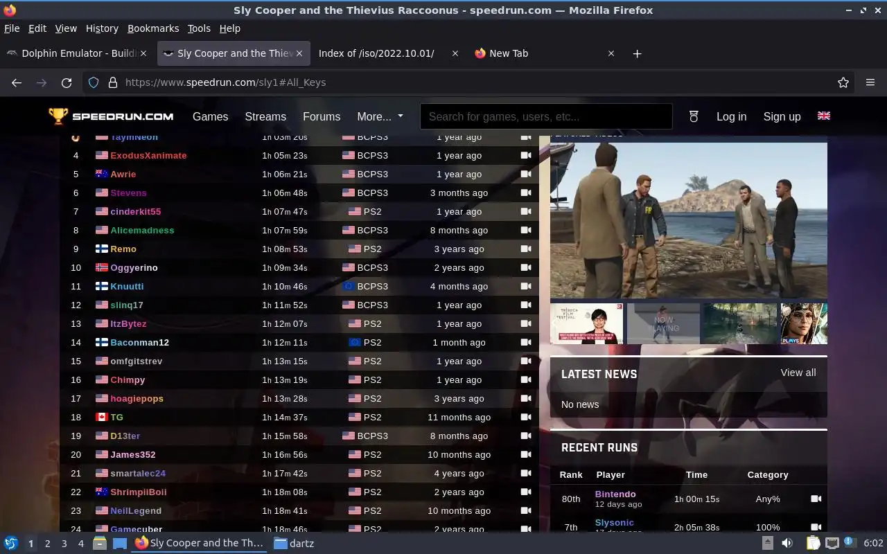Open the UK flag language selector
This screenshot has height=554, width=887.
tap(823, 116)
